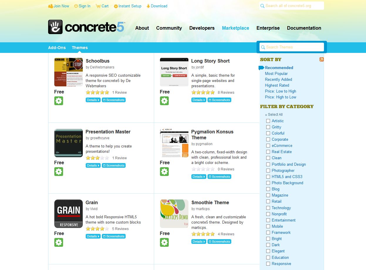Tick the Colorful category checkbox
Viewport: 366px width, 270px height.
point(268,133)
